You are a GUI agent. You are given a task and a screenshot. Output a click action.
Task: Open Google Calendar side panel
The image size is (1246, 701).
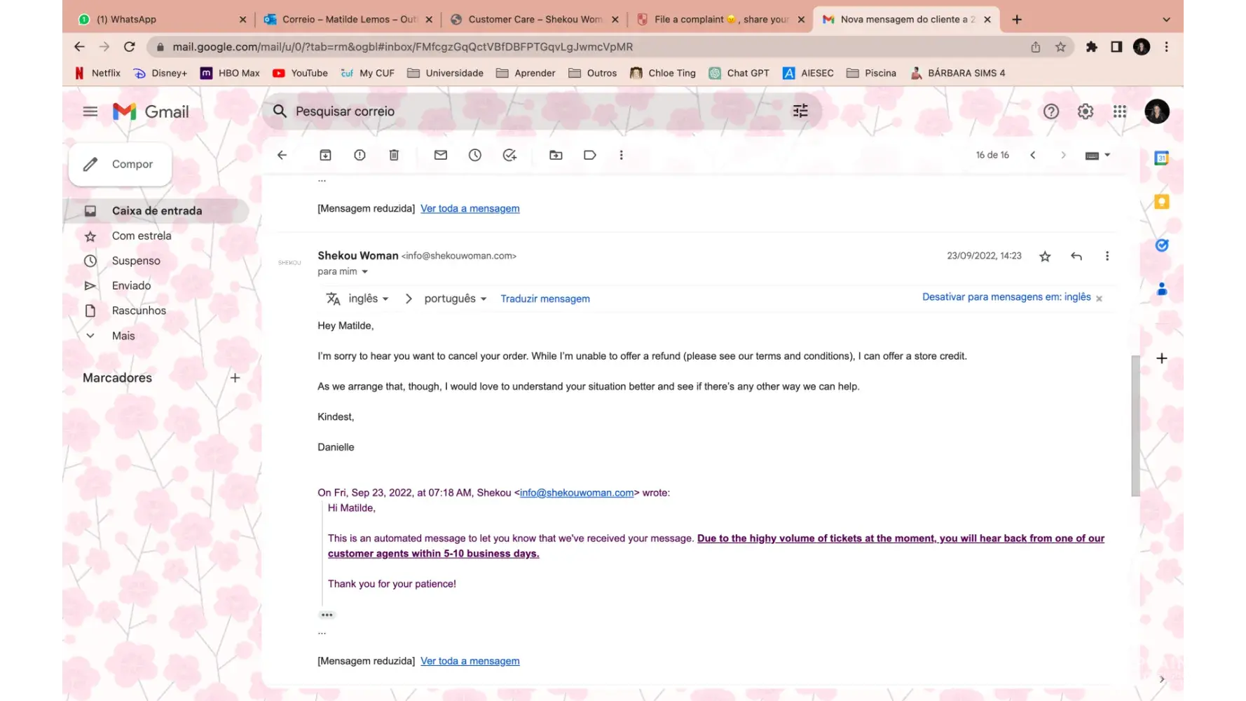pyautogui.click(x=1162, y=158)
